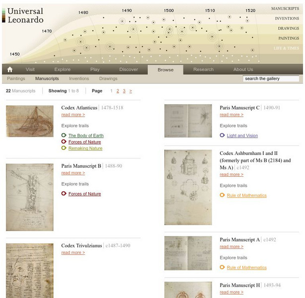Click the 1470 timeline year marker
The width and height of the screenshot is (305, 298).
coord(47,31)
